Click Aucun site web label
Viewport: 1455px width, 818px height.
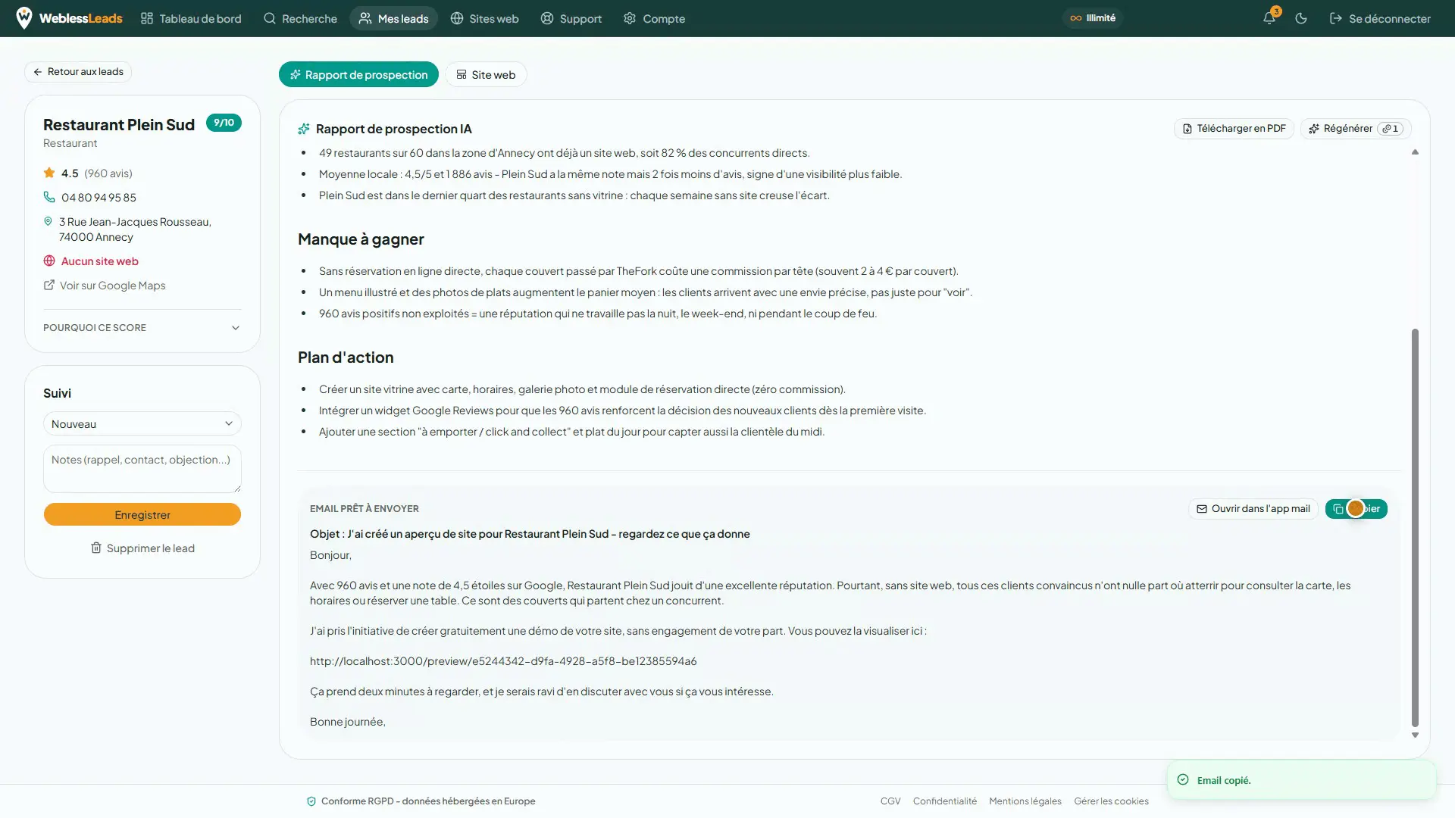[x=99, y=261]
